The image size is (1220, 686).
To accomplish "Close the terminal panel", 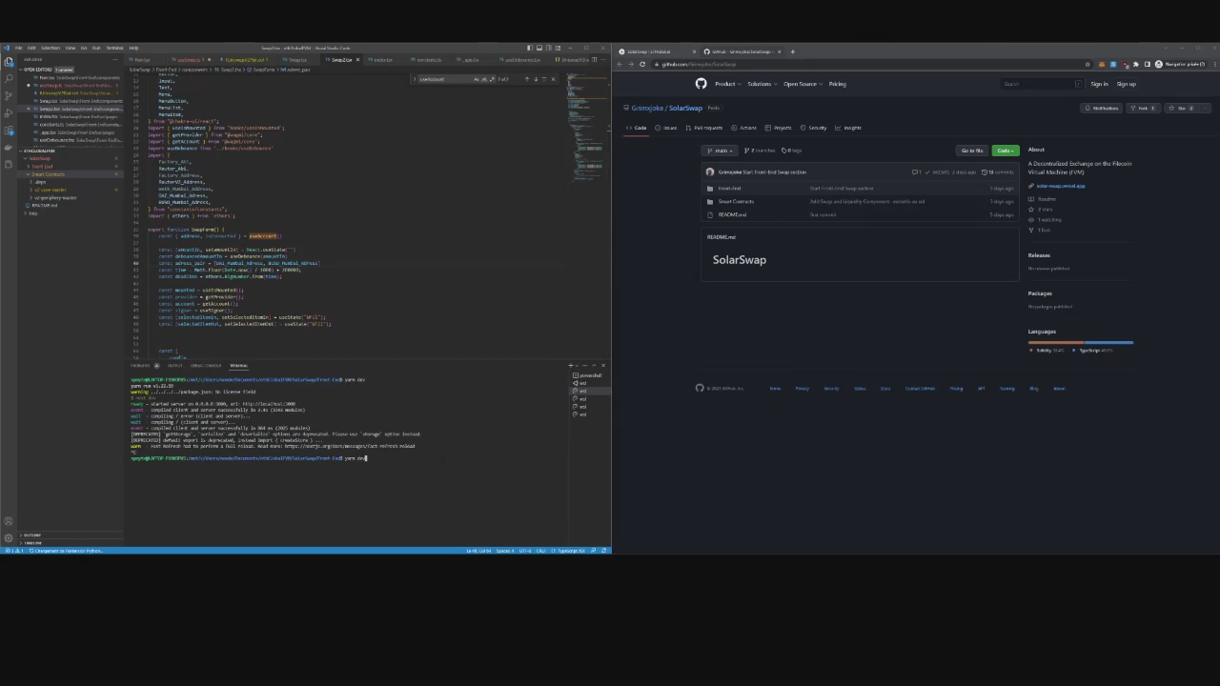I will [603, 365].
